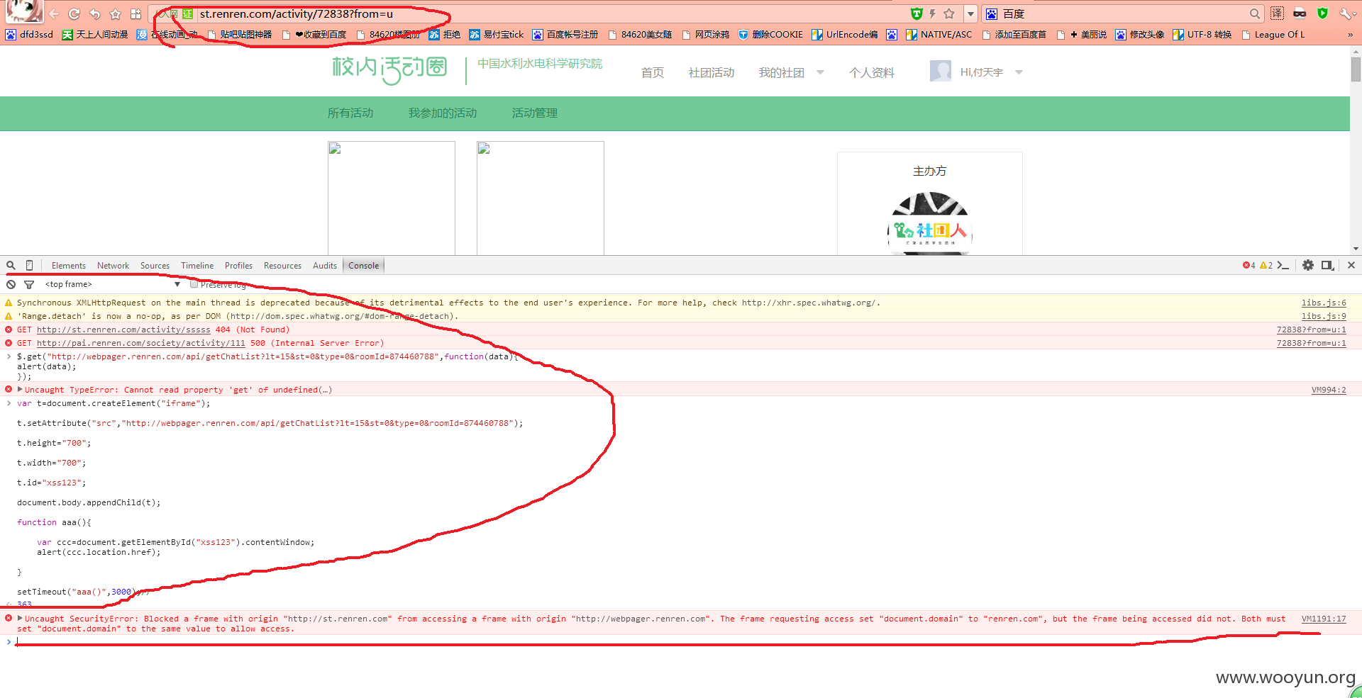Switch to DevTools Timeline tab
This screenshot has height=698, width=1362.
pyautogui.click(x=197, y=266)
